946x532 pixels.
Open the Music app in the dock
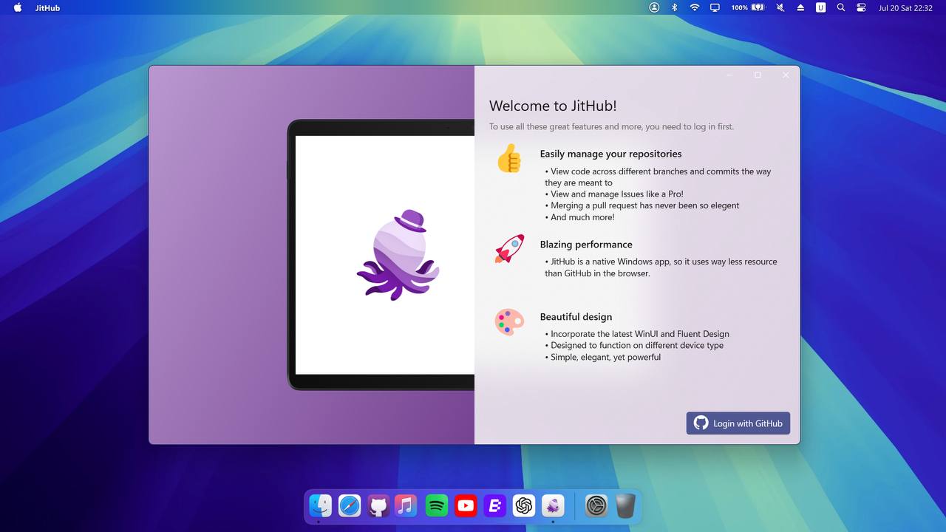click(406, 505)
